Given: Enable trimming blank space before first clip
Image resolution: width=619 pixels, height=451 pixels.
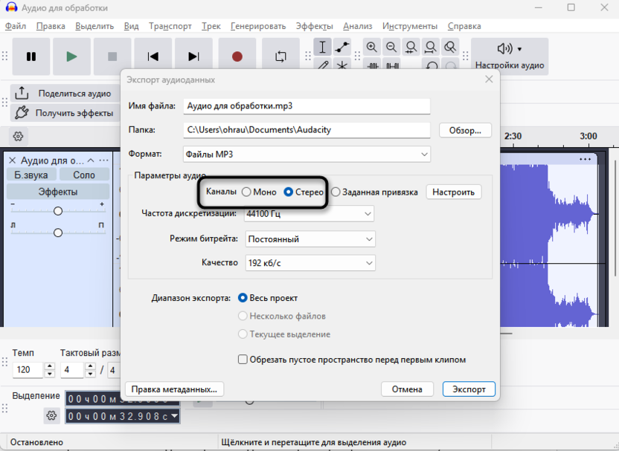Looking at the screenshot, I should click(243, 360).
